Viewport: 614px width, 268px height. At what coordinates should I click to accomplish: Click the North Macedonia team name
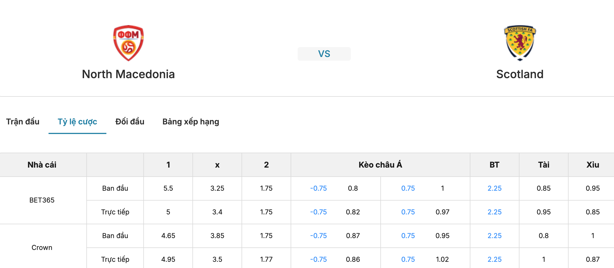(x=128, y=74)
